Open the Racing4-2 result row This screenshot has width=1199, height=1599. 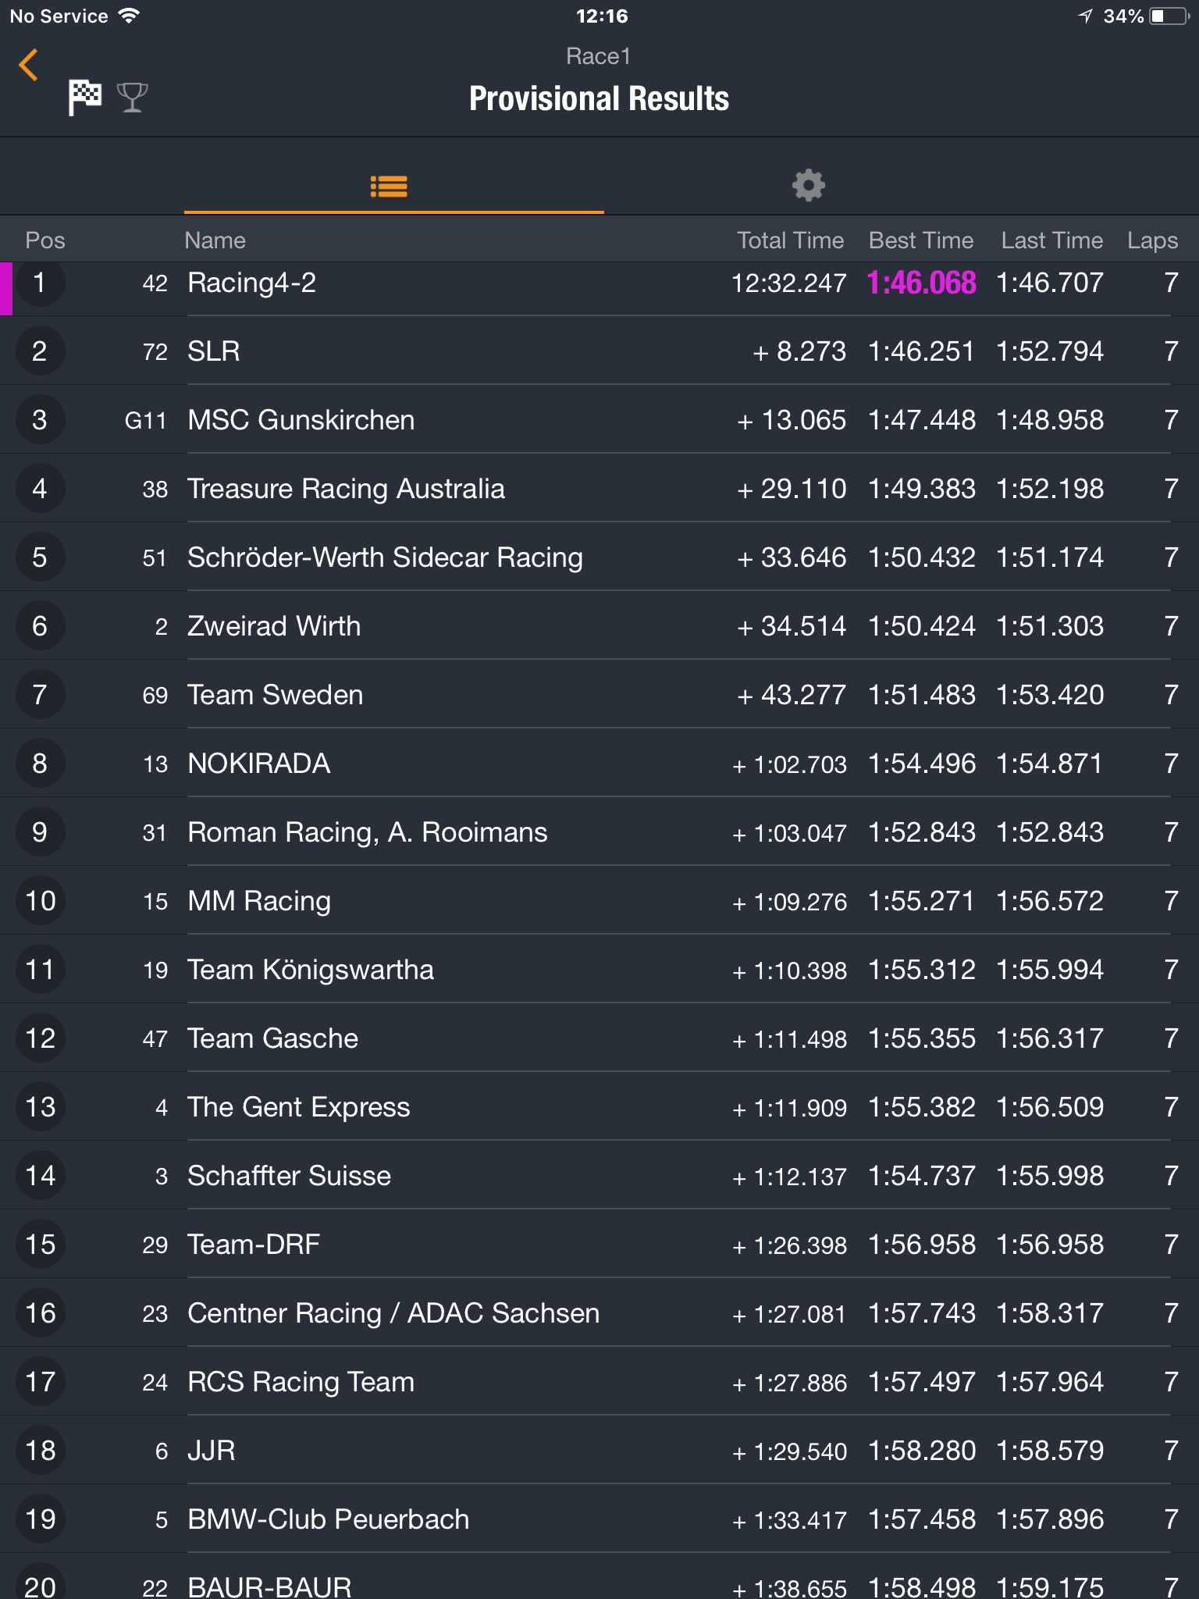(x=599, y=283)
